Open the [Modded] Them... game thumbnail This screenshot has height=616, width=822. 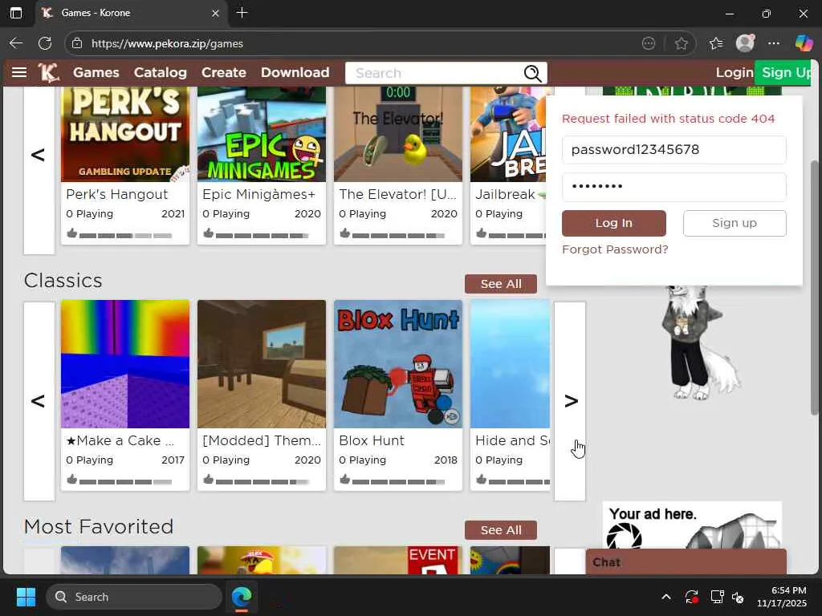coord(262,364)
